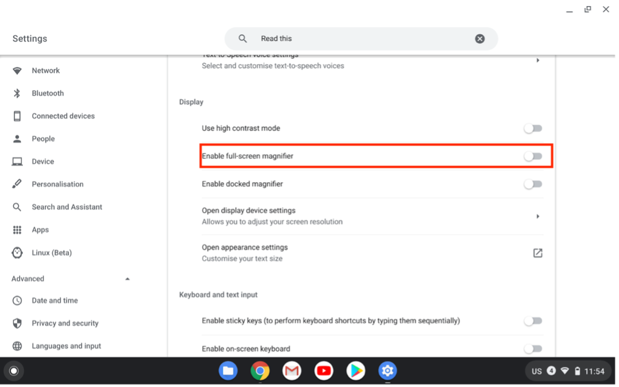This screenshot has width=619, height=387.
Task: Select the Network Wi-Fi icon in sidebar
Action: click(x=17, y=70)
